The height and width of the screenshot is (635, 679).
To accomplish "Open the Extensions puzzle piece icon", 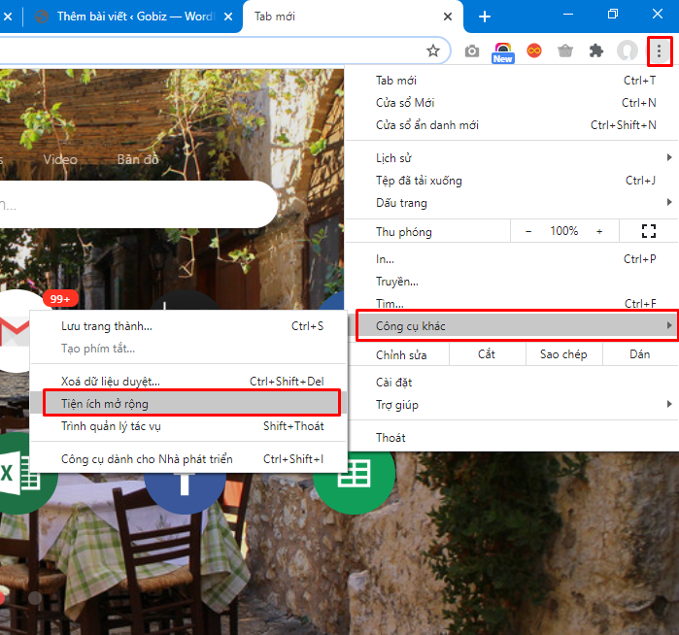I will click(x=596, y=50).
